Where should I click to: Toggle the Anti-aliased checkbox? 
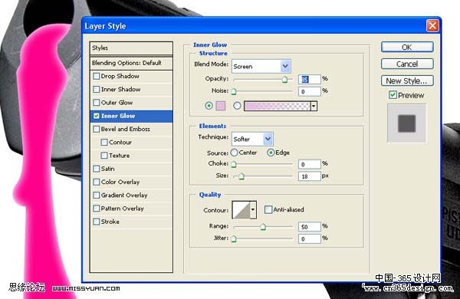(x=268, y=209)
